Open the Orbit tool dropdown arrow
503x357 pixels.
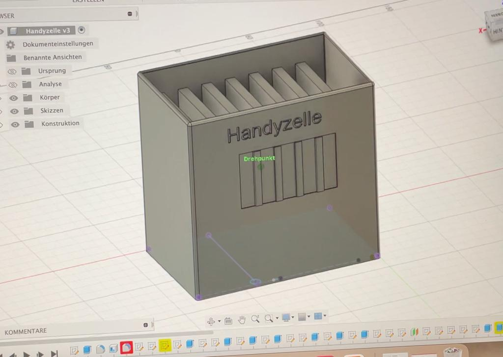tap(220, 321)
